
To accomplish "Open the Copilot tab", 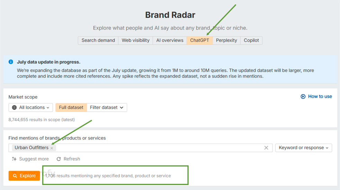I will pyautogui.click(x=251, y=40).
